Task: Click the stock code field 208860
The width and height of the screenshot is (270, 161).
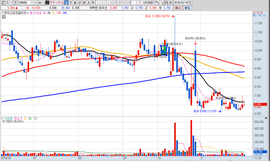Action: (24, 3)
